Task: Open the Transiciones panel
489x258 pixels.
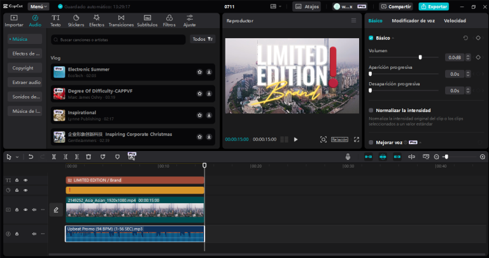Action: click(x=121, y=20)
